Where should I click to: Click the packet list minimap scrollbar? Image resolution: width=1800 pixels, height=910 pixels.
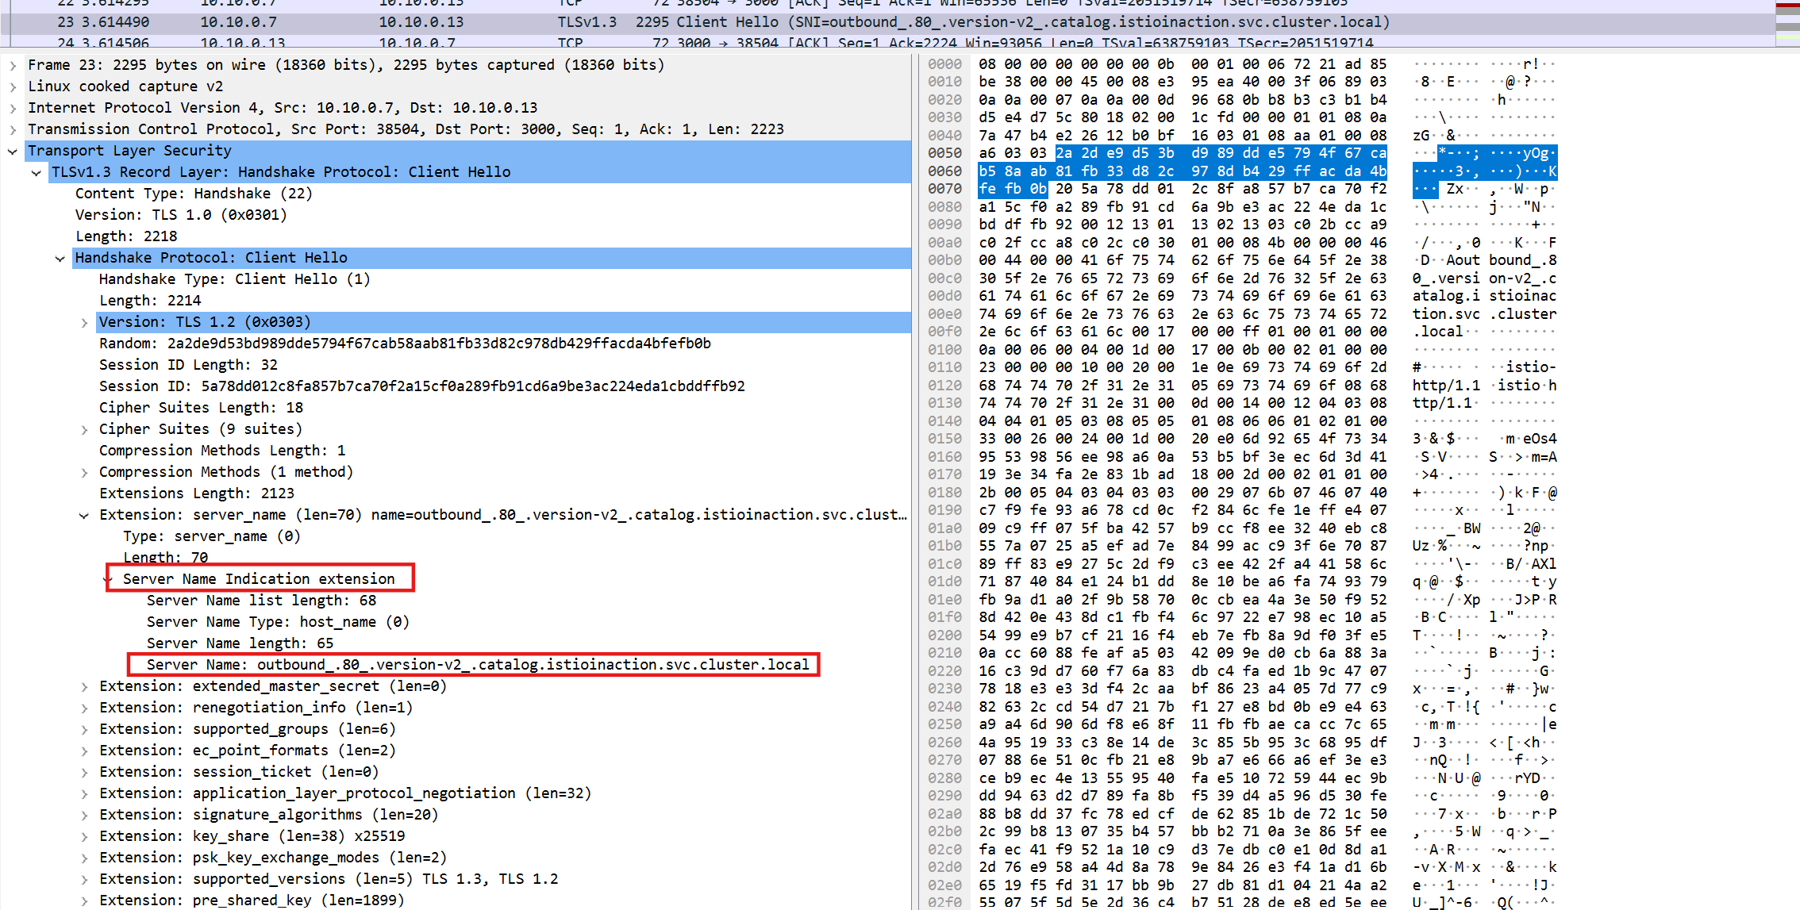coord(1787,24)
